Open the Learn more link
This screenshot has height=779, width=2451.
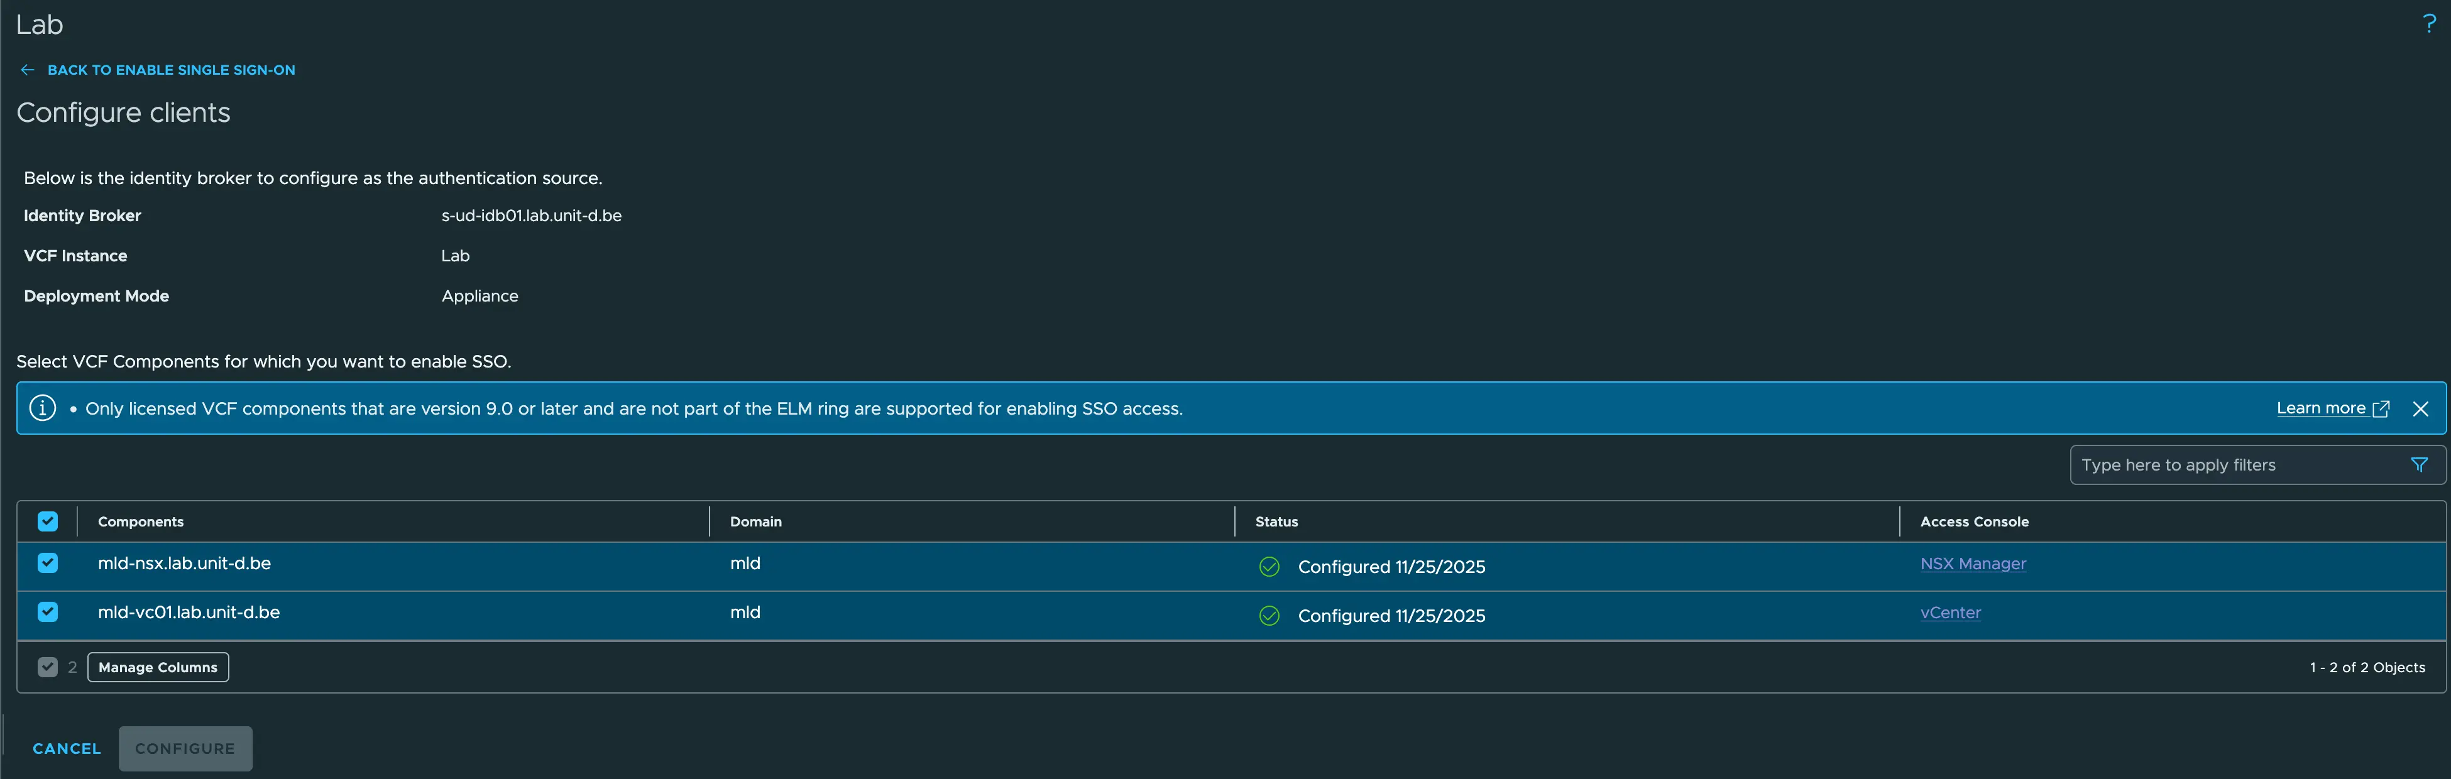tap(2323, 408)
